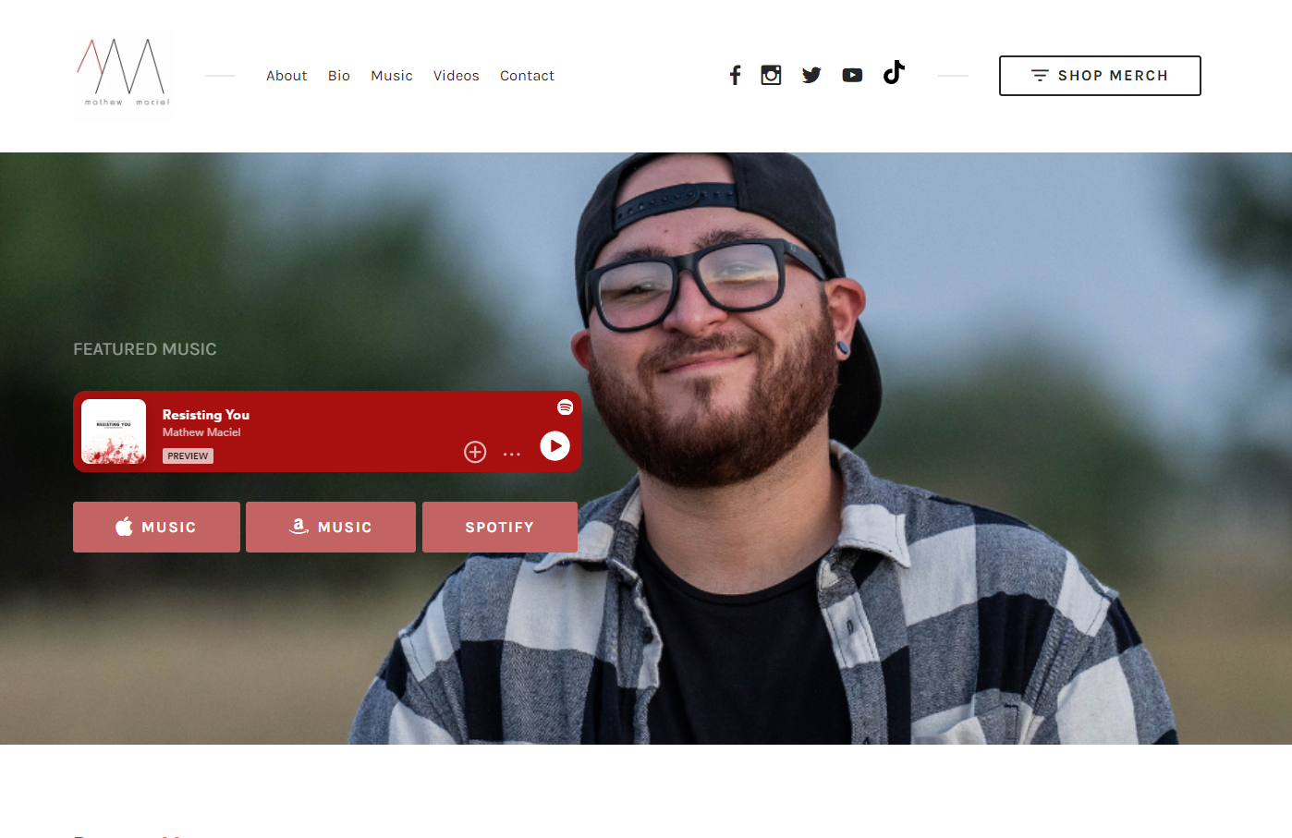Open the Amazon Music button
1292x838 pixels.
click(x=331, y=527)
